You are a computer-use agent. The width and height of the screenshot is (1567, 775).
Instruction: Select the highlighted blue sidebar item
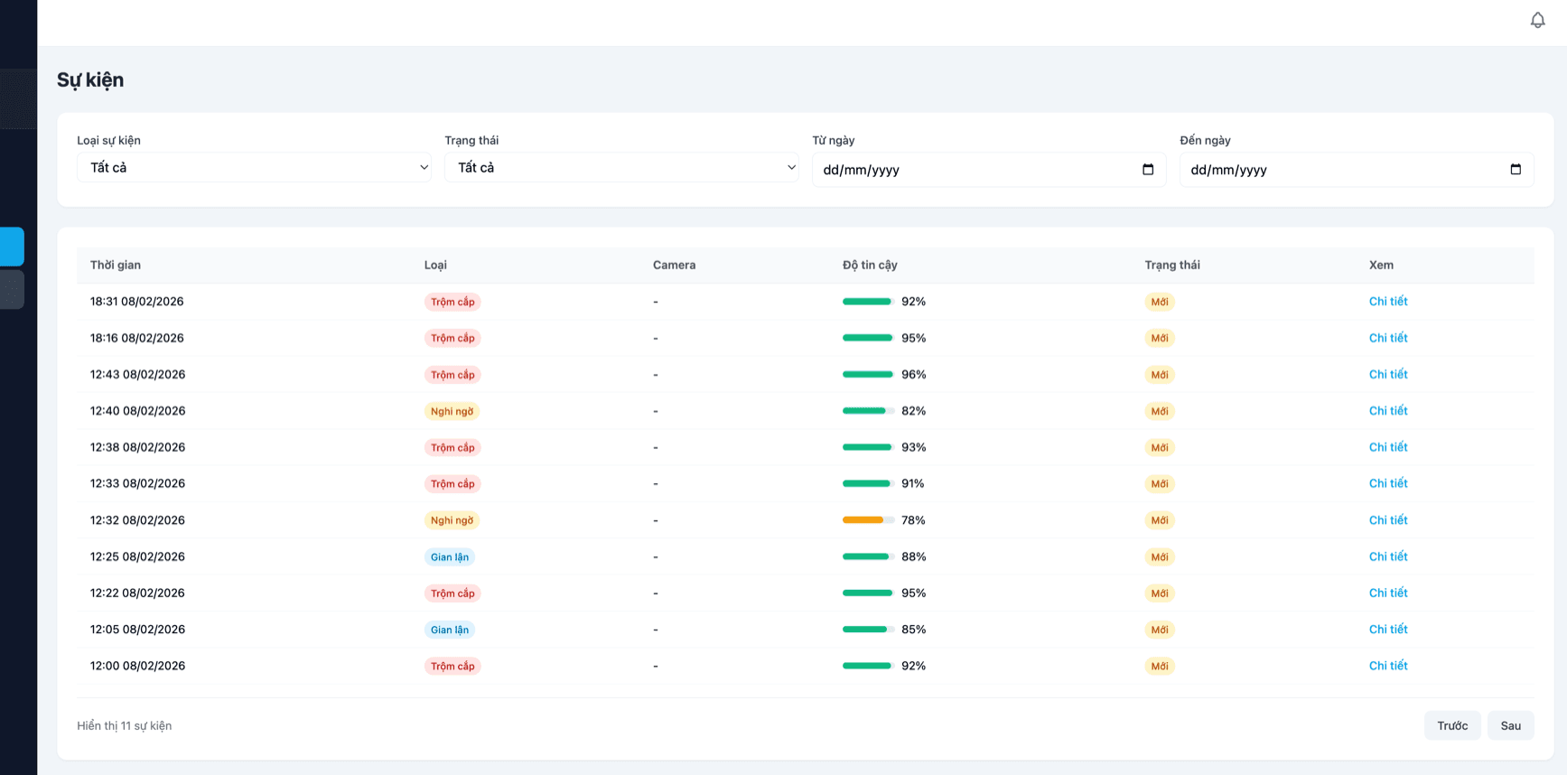(x=12, y=247)
